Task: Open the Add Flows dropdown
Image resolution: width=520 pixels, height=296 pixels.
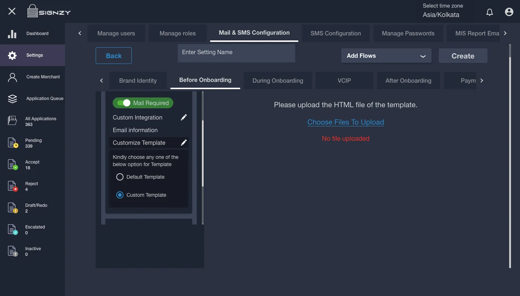Action: pos(386,56)
